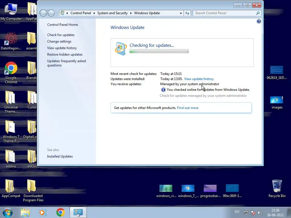The image size is (291, 218).
Task: Select the 99ec360f-1... image thumbnail
Action: 232,191
